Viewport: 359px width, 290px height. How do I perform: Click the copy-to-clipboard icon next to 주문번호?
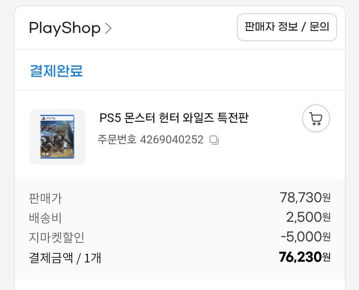pos(215,140)
